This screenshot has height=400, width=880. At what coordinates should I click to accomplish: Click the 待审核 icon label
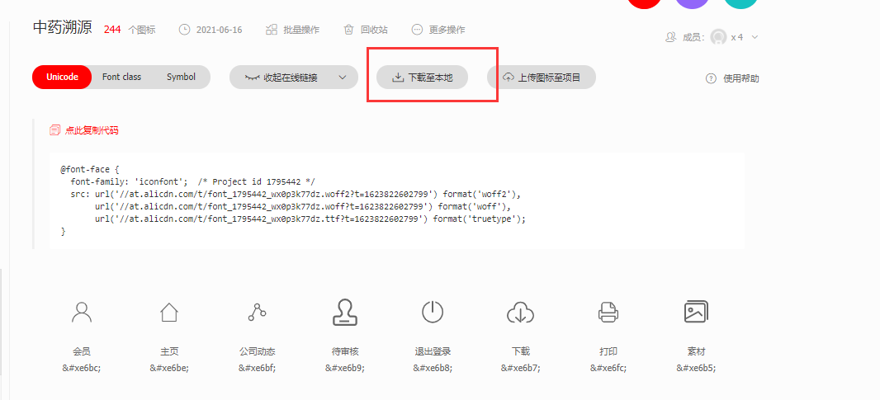coord(344,352)
